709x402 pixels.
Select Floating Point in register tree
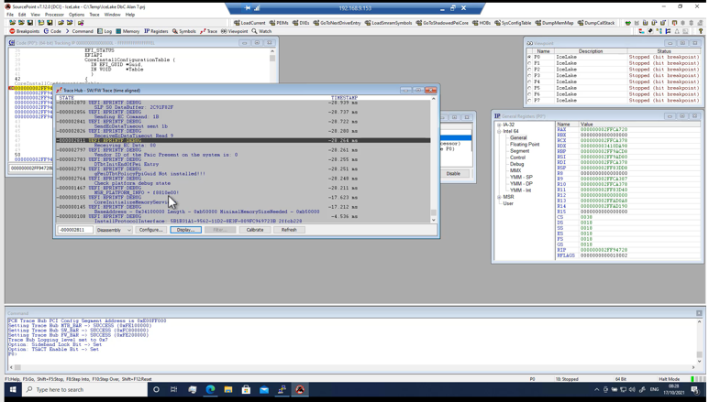tap(525, 145)
